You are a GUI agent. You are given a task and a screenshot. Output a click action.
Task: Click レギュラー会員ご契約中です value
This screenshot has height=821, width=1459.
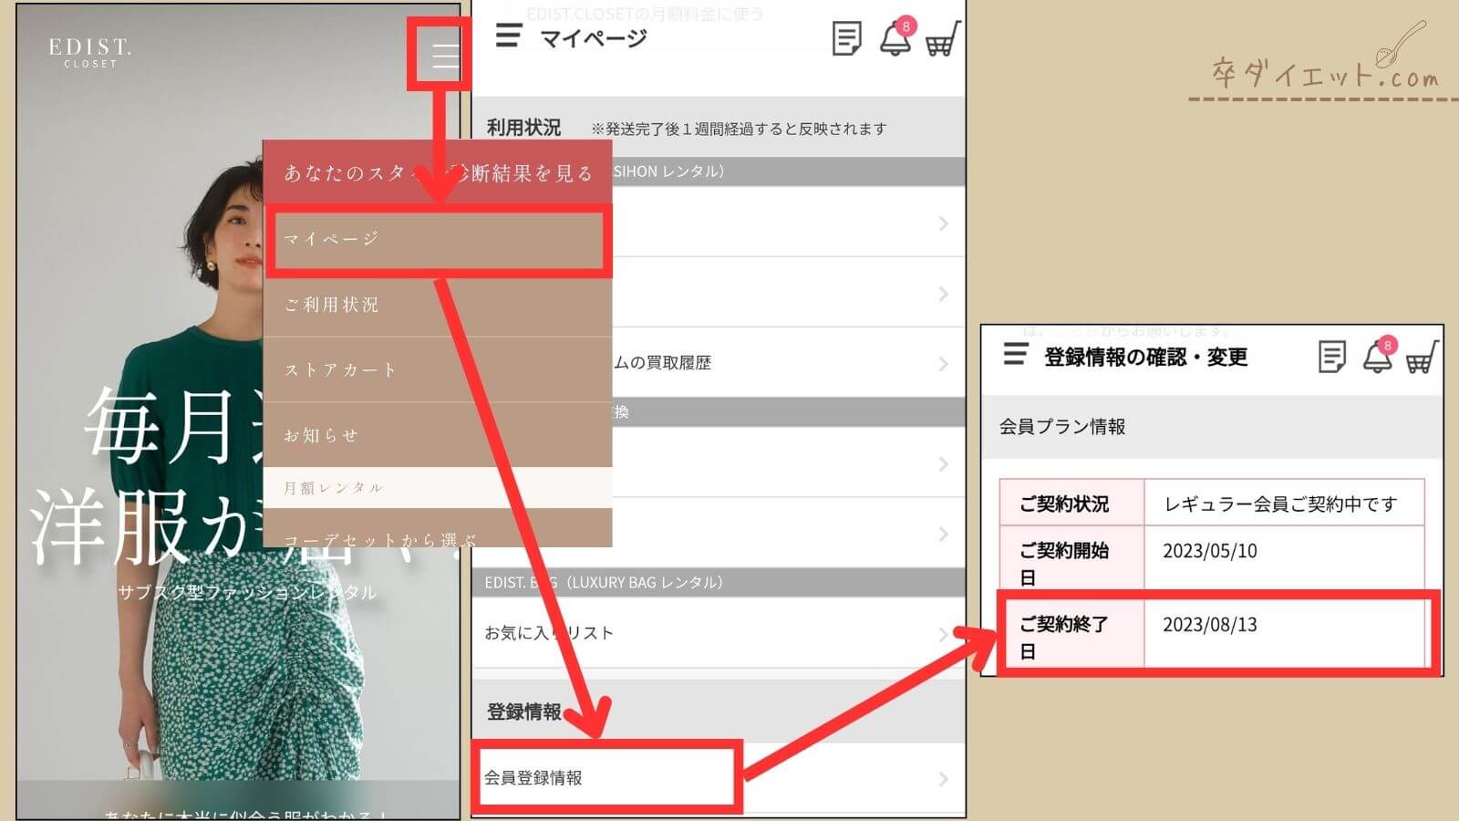1280,504
